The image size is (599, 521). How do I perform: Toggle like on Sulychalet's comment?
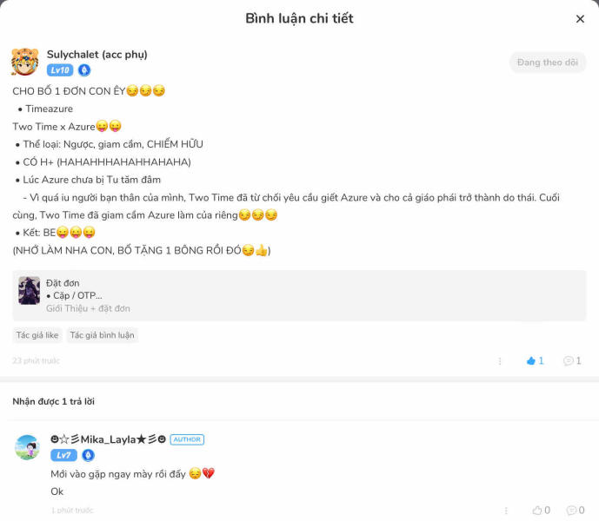(535, 361)
